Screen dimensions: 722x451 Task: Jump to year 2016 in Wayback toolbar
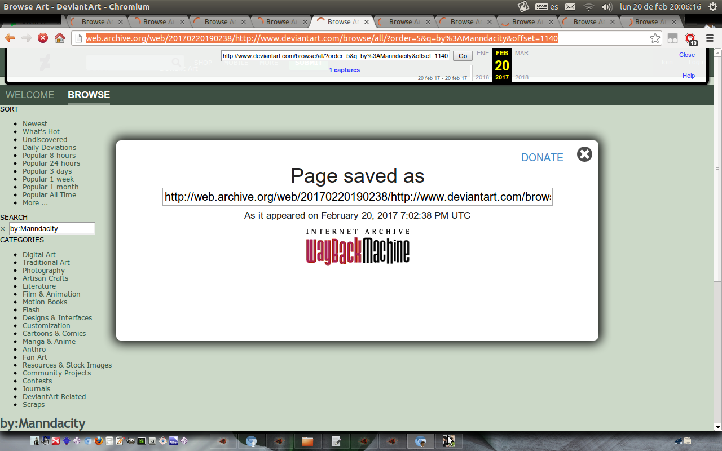pyautogui.click(x=482, y=77)
